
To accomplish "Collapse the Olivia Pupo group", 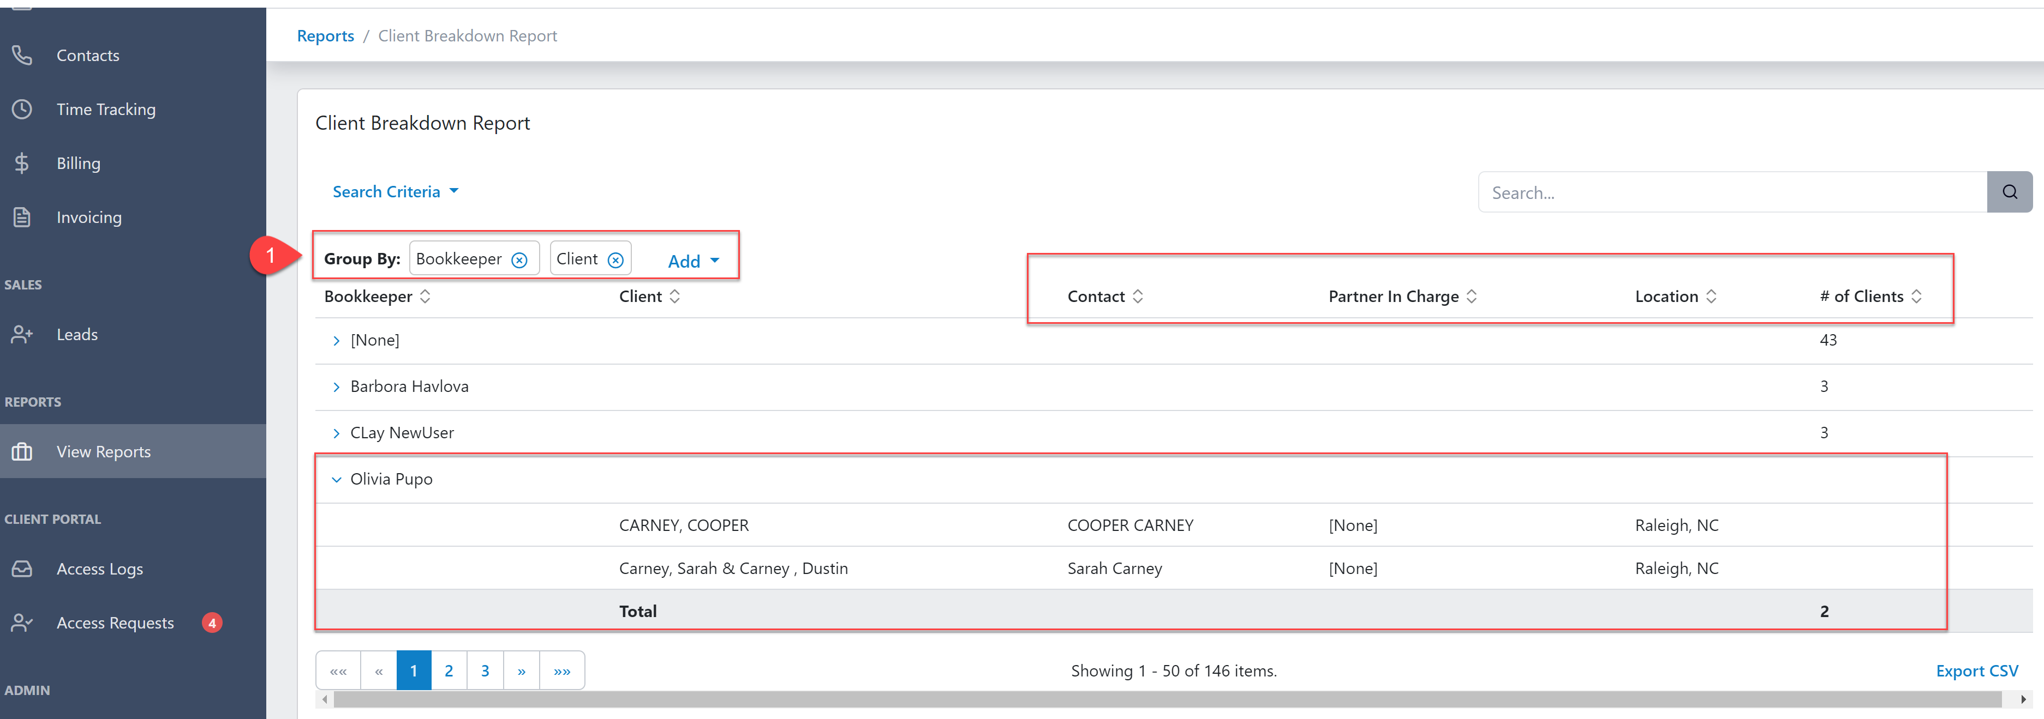I will coord(337,479).
